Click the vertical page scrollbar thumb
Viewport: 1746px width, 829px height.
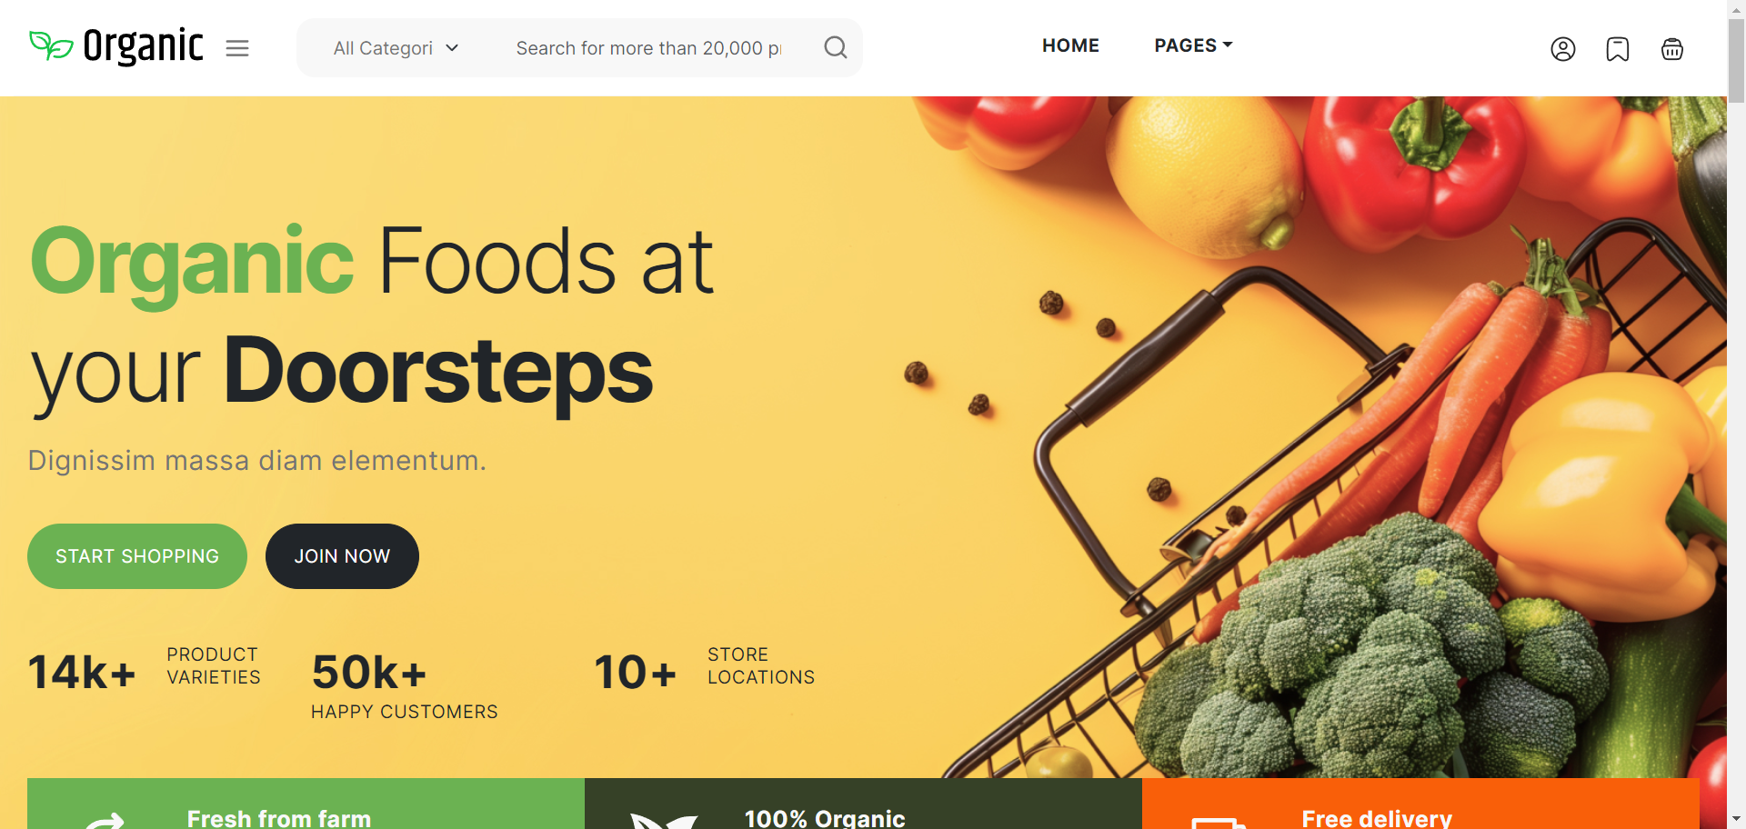[x=1736, y=59]
